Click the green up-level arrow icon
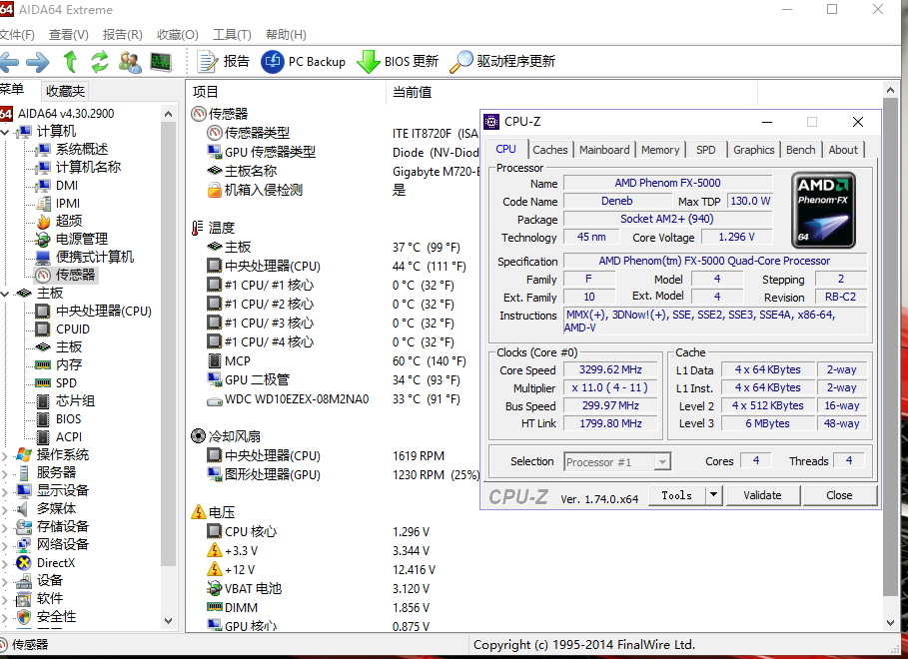 70,61
